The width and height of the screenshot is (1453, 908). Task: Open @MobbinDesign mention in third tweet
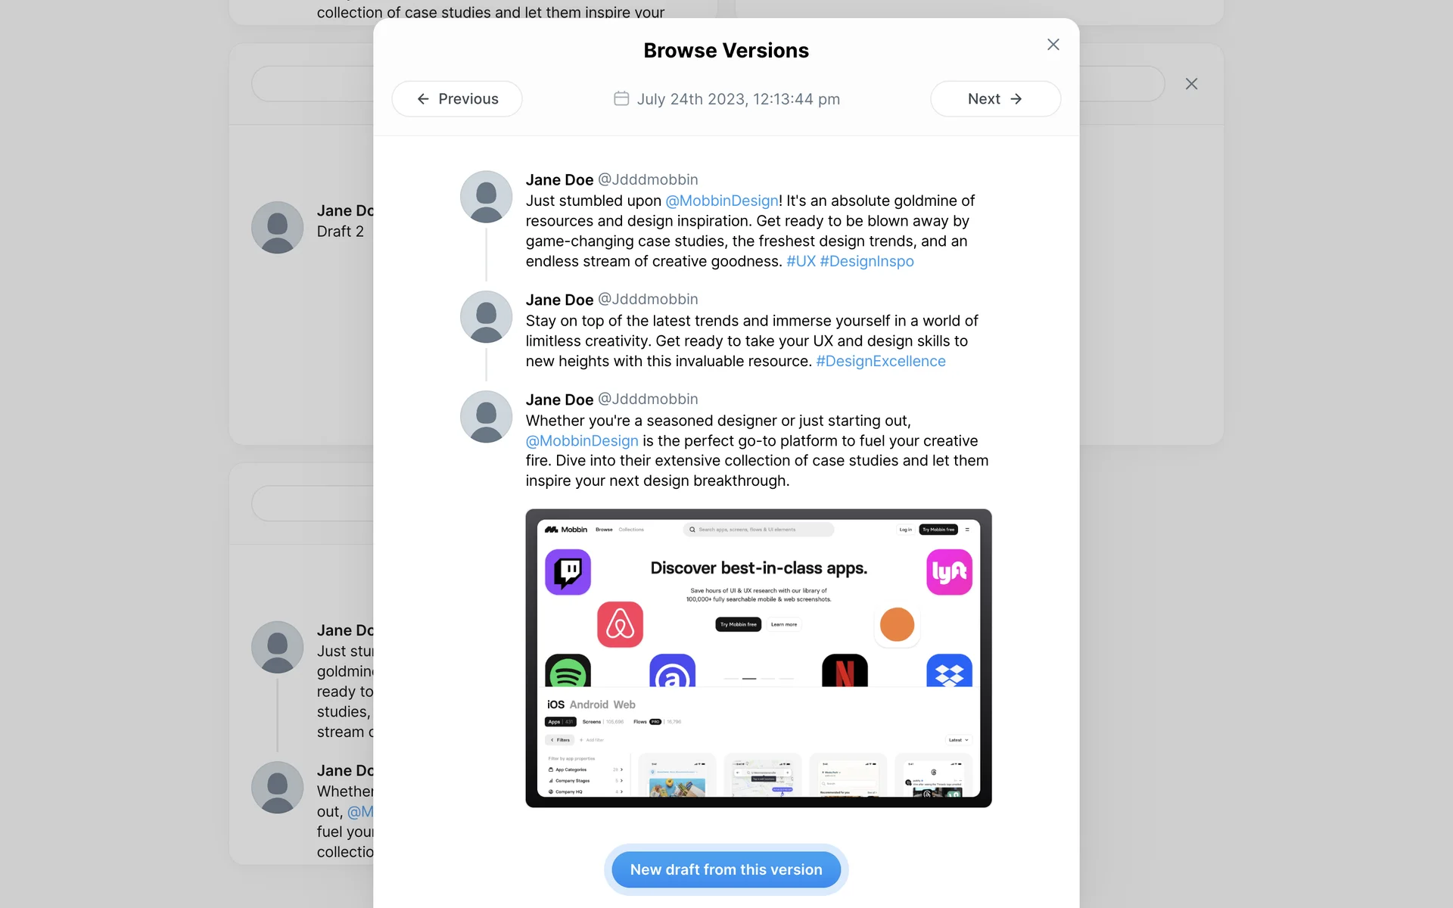click(x=582, y=440)
